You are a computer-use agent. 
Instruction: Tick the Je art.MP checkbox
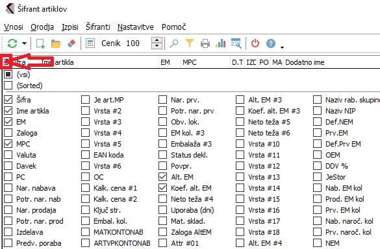click(85, 100)
